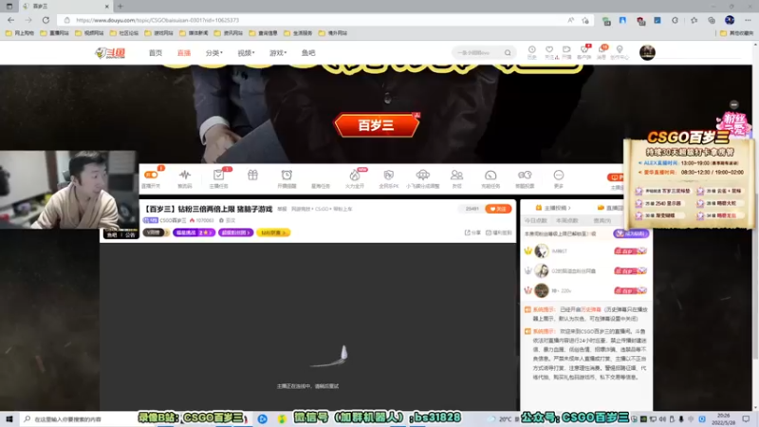759x427 pixels.
Task: Open the 网上购物 bookmarks folder
Action: pos(20,33)
